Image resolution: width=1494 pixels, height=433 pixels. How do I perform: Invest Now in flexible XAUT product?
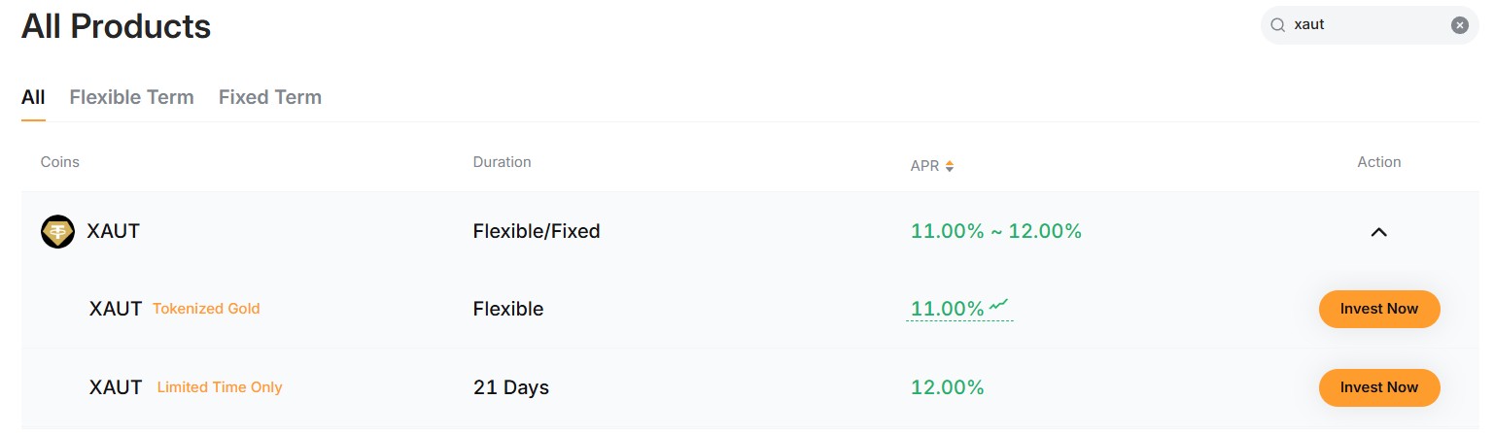coord(1378,309)
